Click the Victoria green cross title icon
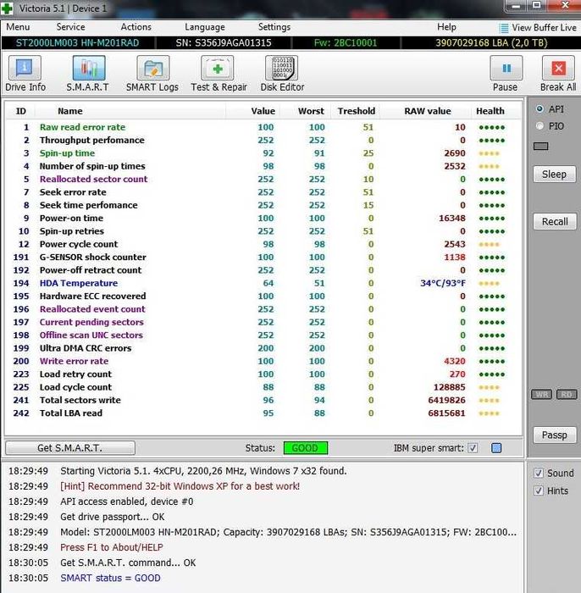Viewport: 581px width, 593px height. (x=7, y=8)
